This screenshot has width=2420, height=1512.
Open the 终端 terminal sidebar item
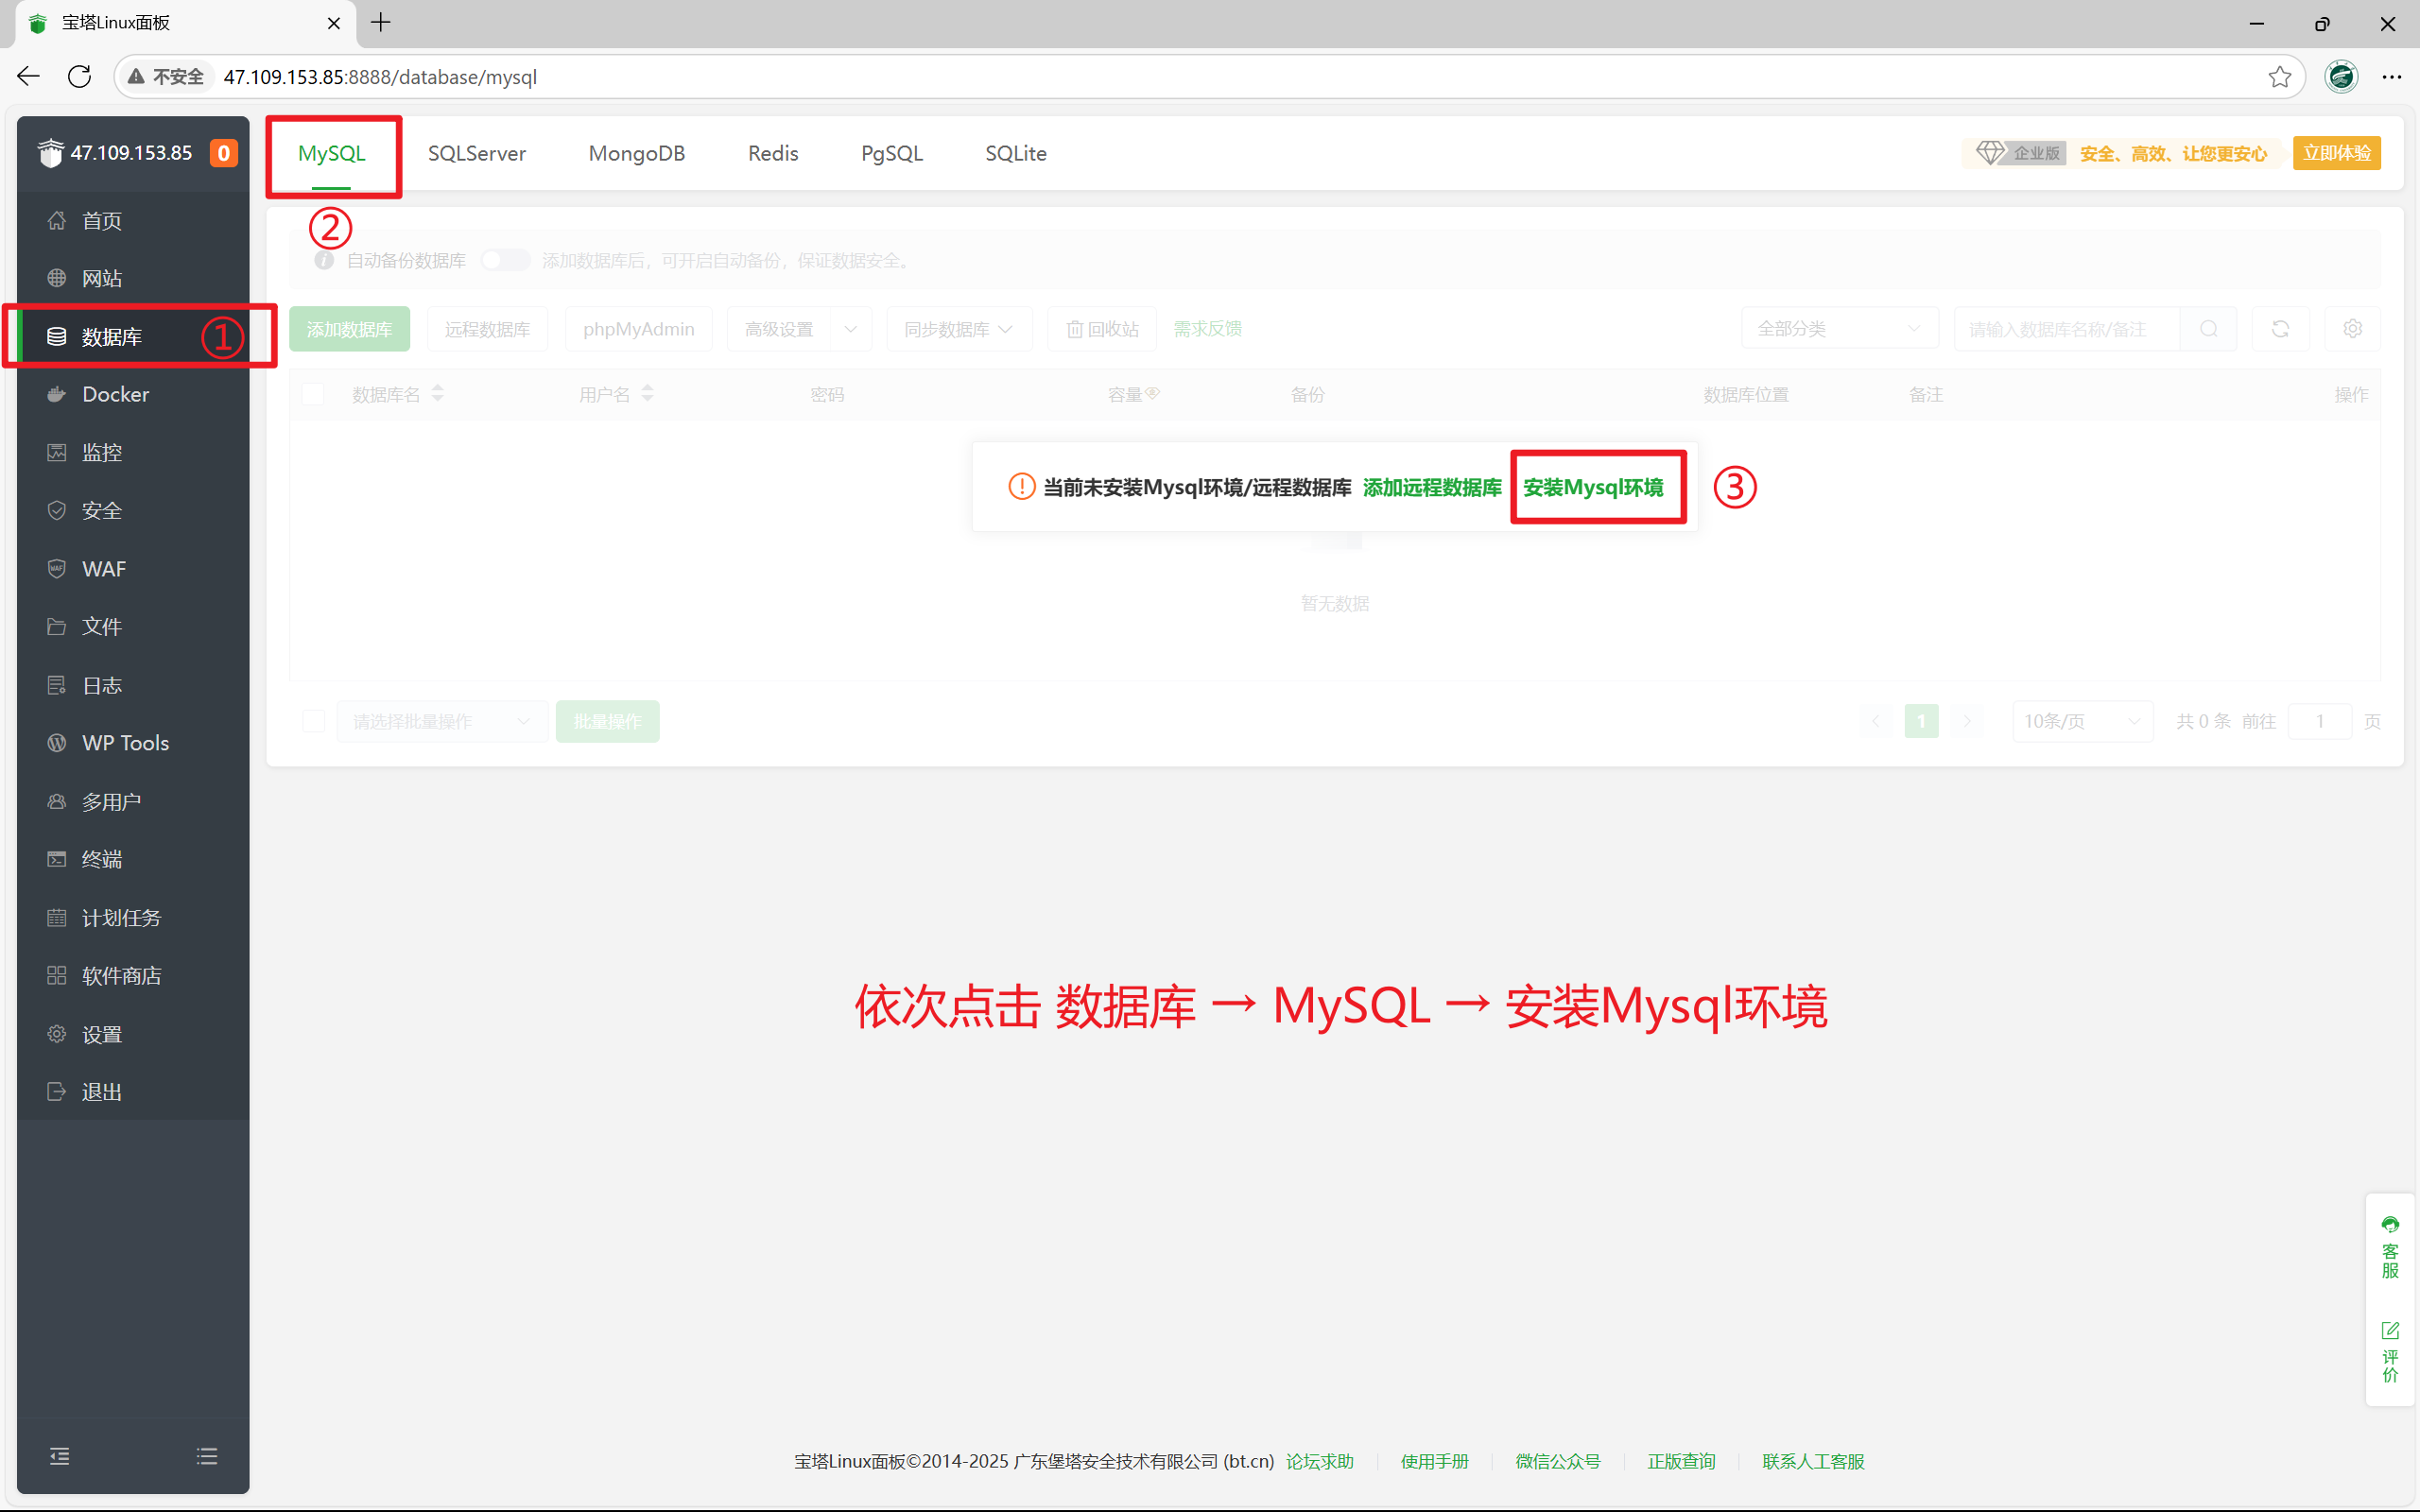click(101, 859)
